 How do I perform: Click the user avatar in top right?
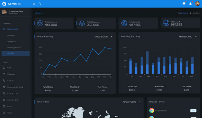tap(197, 4)
